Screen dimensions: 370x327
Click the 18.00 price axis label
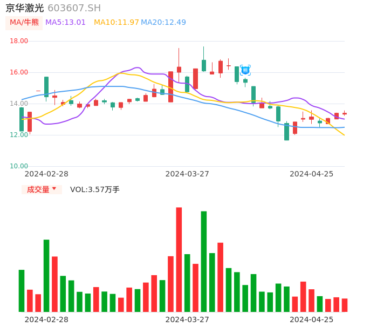click(x=19, y=41)
